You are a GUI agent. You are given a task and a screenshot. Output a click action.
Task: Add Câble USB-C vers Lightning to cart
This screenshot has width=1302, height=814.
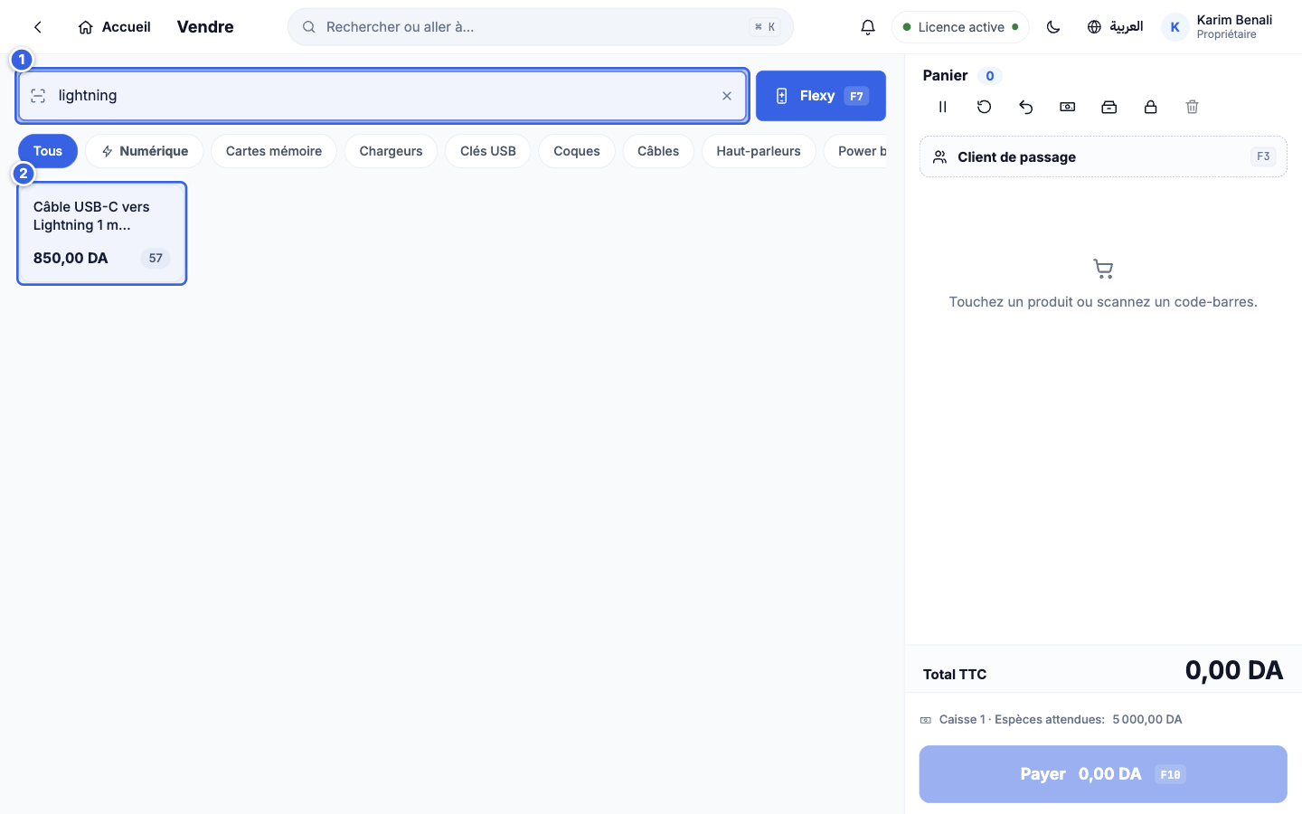[x=102, y=233]
